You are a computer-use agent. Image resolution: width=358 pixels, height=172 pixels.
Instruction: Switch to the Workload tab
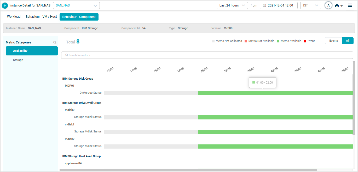14,17
